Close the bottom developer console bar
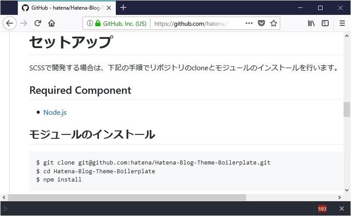The image size is (351, 216). click(342, 209)
